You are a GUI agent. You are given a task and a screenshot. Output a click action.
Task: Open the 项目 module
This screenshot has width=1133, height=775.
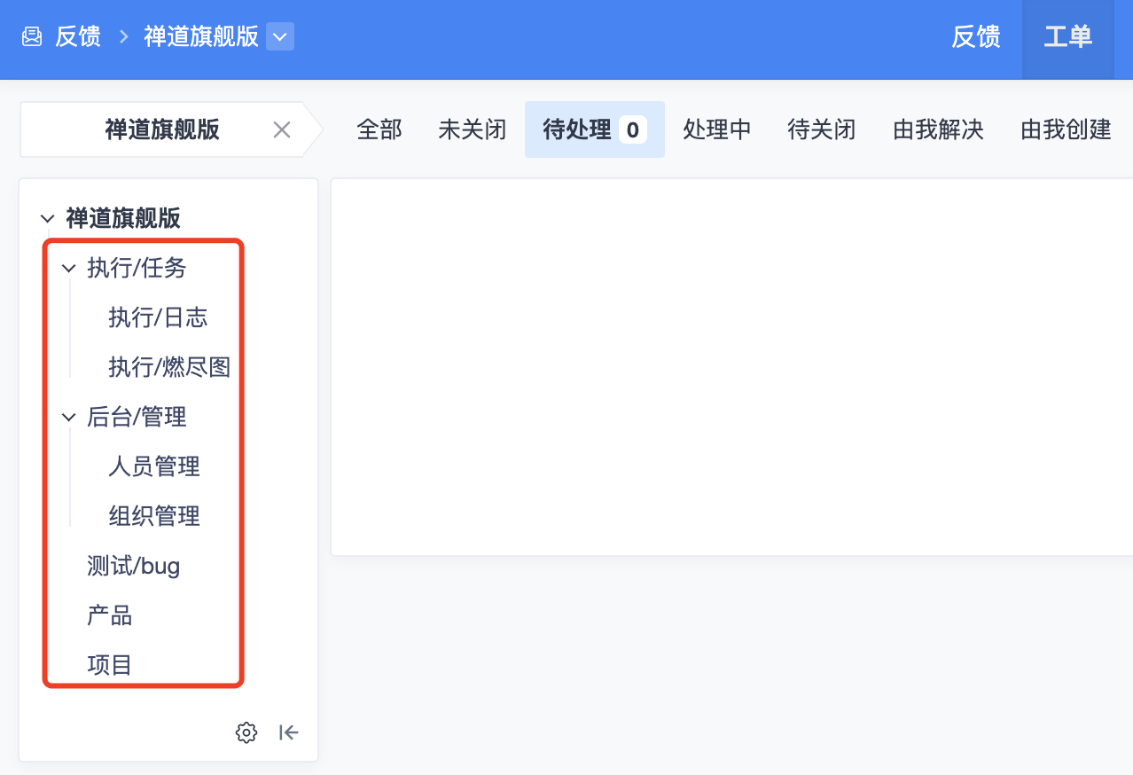pyautogui.click(x=110, y=665)
